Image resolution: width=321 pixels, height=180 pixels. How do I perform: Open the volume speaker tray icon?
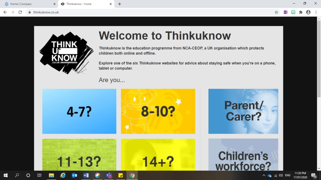pos(281,176)
